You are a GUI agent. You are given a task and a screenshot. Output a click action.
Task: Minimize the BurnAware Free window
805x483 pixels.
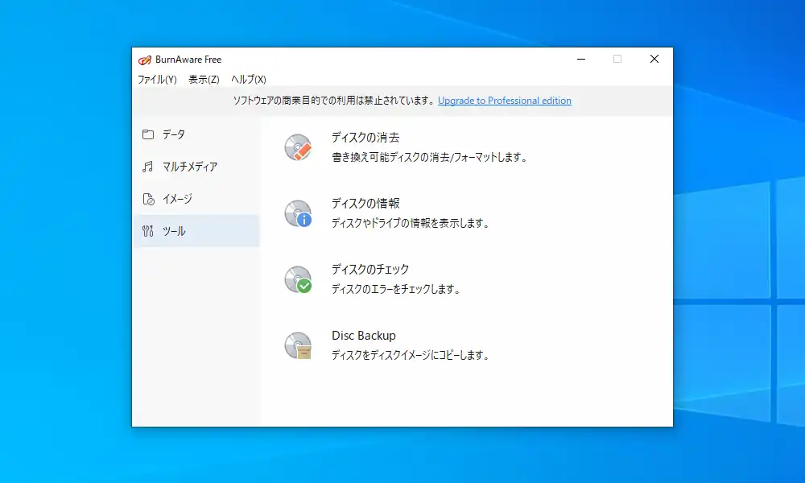coord(580,59)
